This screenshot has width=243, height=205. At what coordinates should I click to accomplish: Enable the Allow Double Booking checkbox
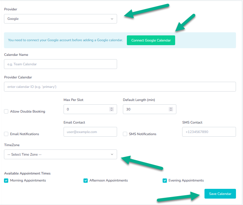coord(6,111)
